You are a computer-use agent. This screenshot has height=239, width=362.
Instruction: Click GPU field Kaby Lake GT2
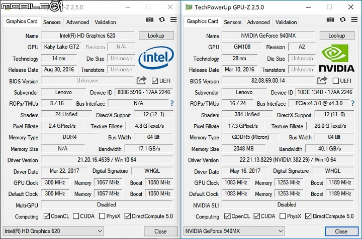61,47
